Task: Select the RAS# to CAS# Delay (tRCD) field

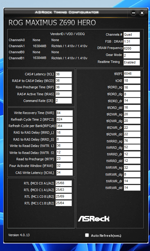Action: (64, 81)
